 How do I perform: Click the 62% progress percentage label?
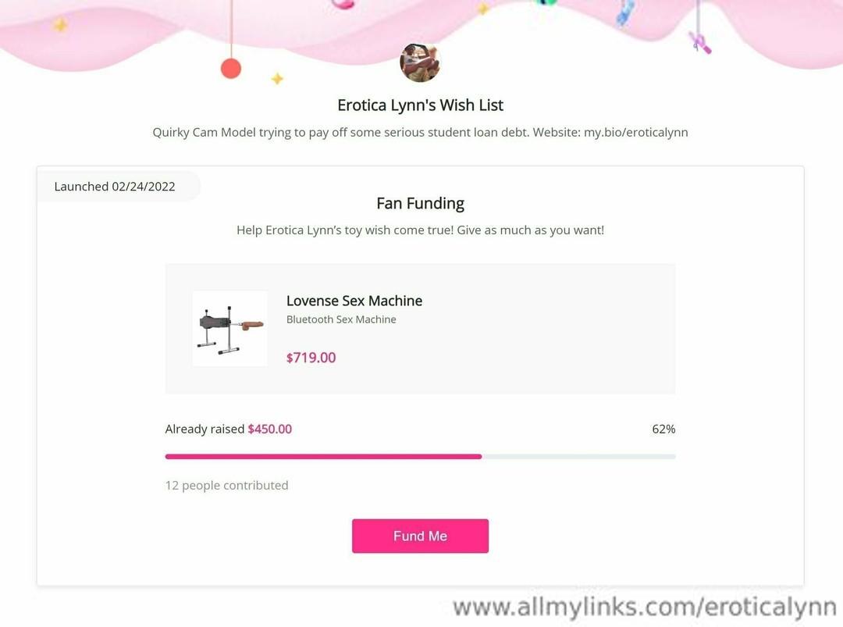click(663, 429)
